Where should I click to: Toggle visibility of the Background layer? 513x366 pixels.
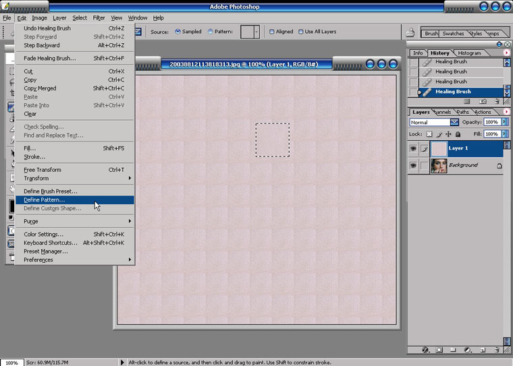tap(413, 165)
